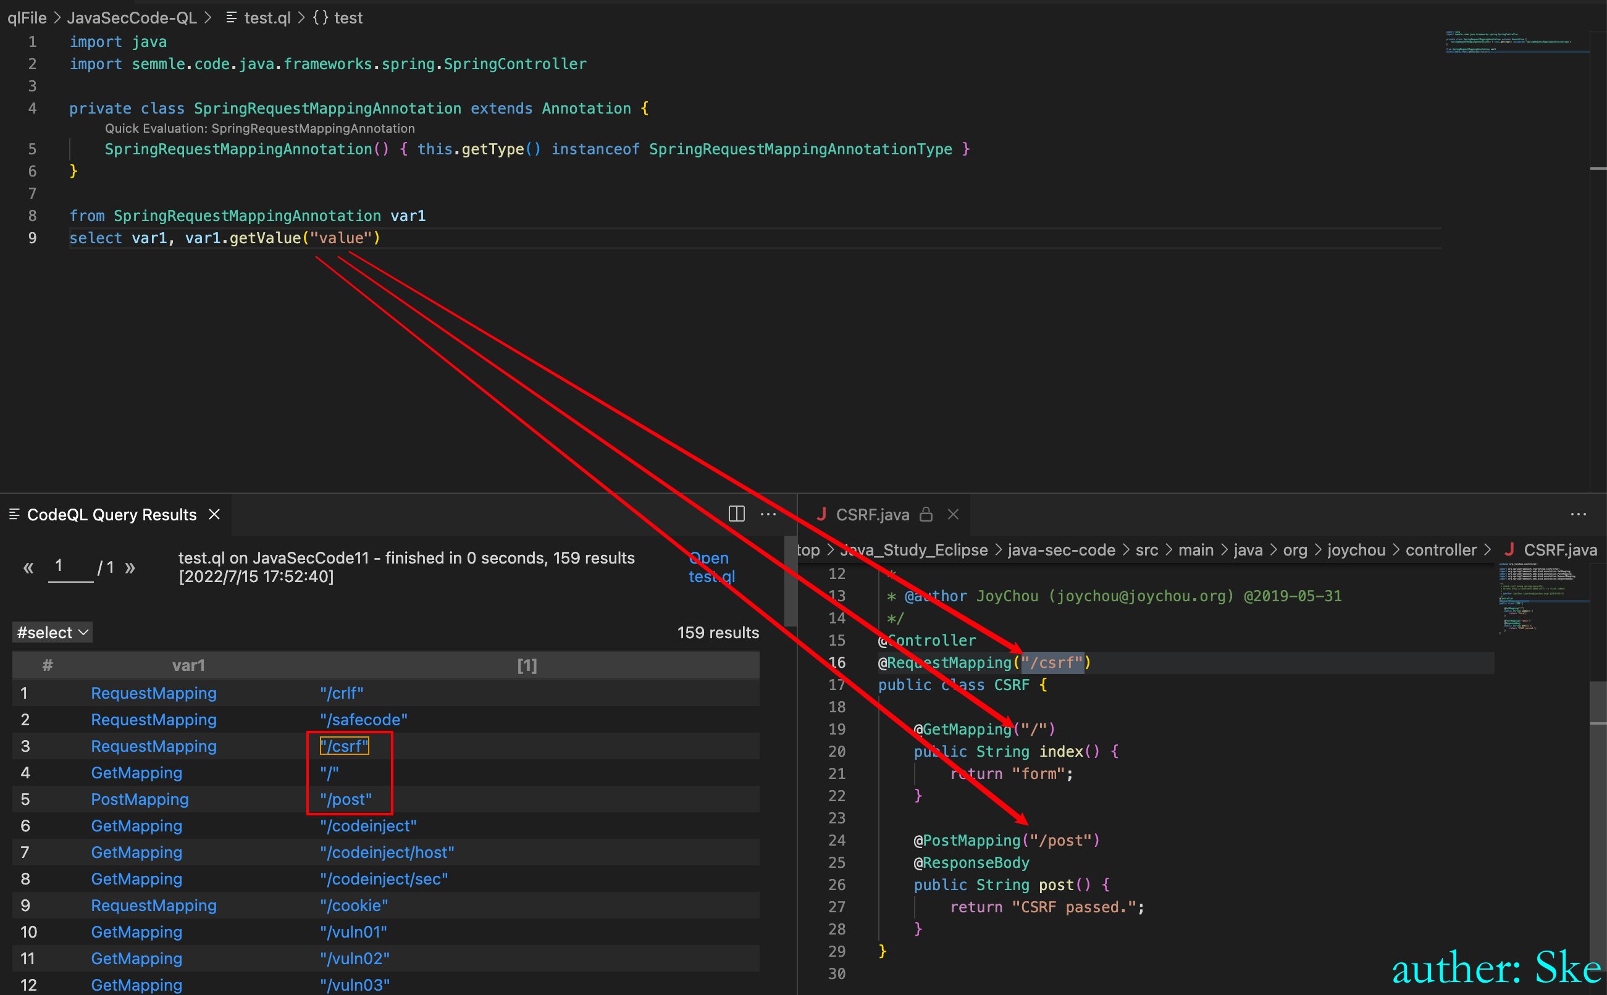The image size is (1607, 995).
Task: Open "/vuln03" value link
Action: point(354,985)
